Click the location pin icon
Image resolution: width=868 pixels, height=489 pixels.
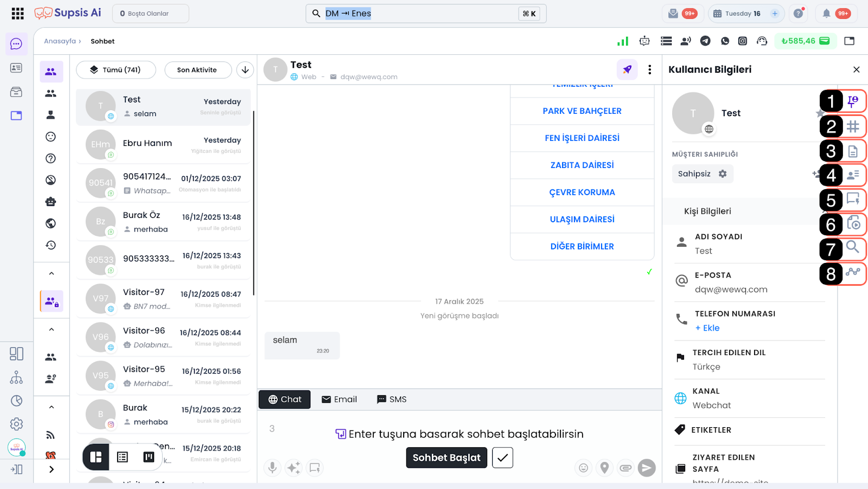pyautogui.click(x=604, y=467)
